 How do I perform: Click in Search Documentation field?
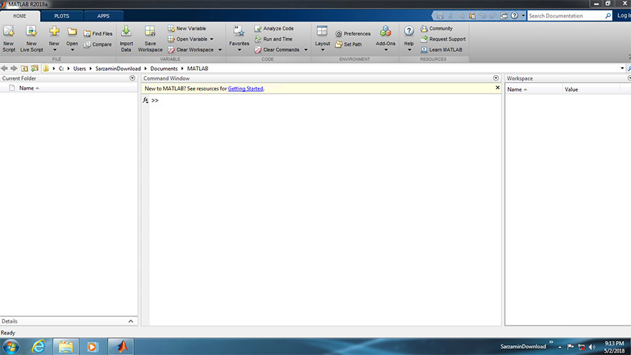click(x=566, y=15)
